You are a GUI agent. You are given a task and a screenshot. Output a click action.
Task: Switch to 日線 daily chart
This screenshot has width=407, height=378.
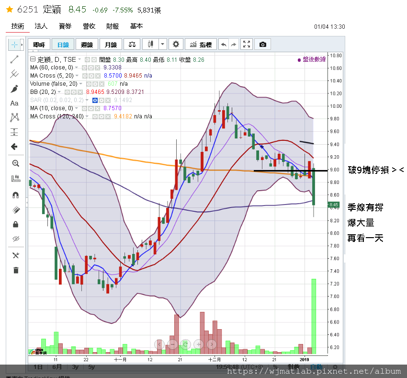[x=63, y=45]
